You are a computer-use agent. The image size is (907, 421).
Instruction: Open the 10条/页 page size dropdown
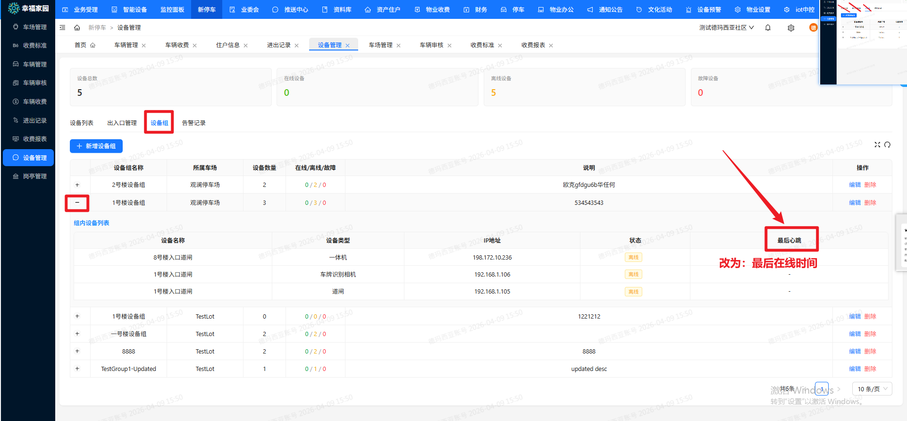872,389
